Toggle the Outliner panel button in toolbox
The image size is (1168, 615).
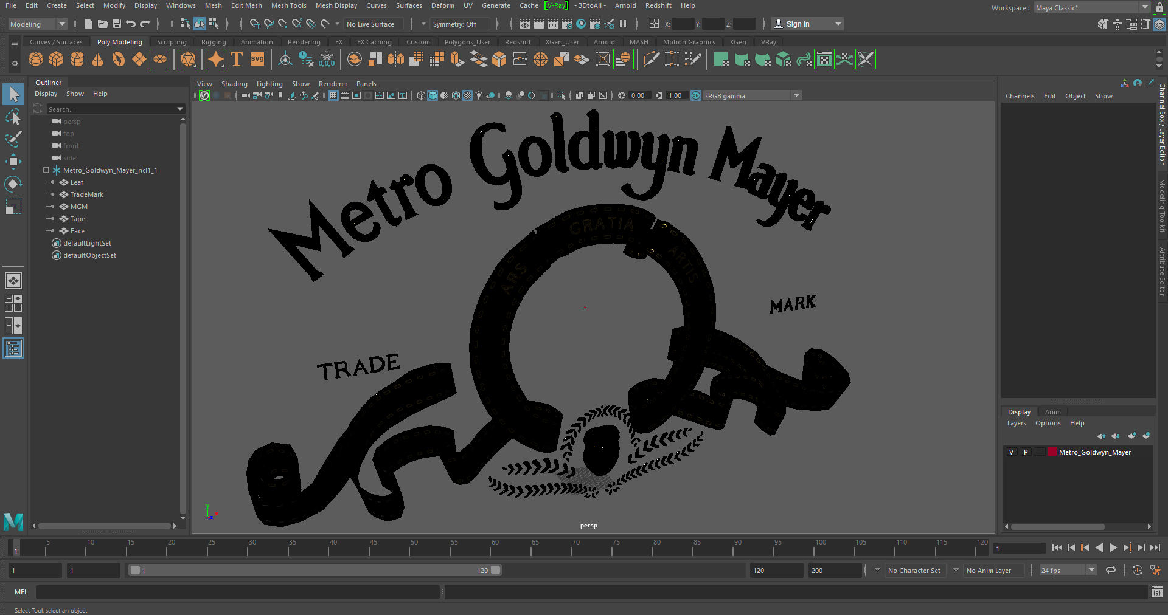pos(13,348)
